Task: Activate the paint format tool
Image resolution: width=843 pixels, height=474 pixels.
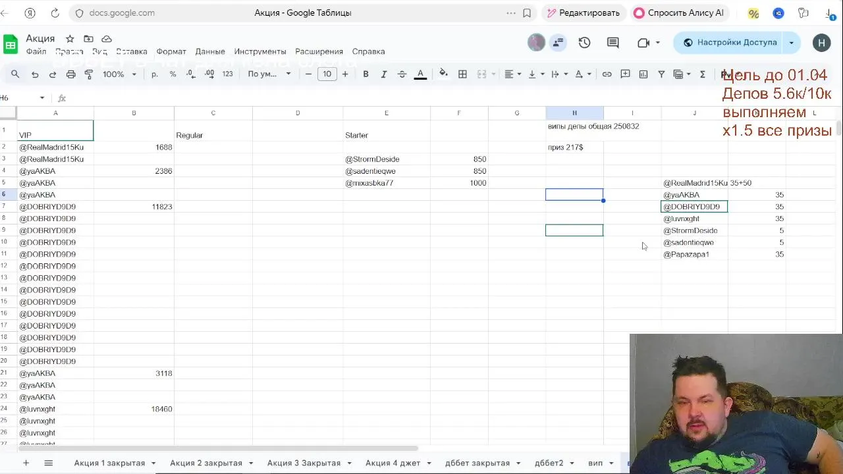Action: click(x=89, y=74)
